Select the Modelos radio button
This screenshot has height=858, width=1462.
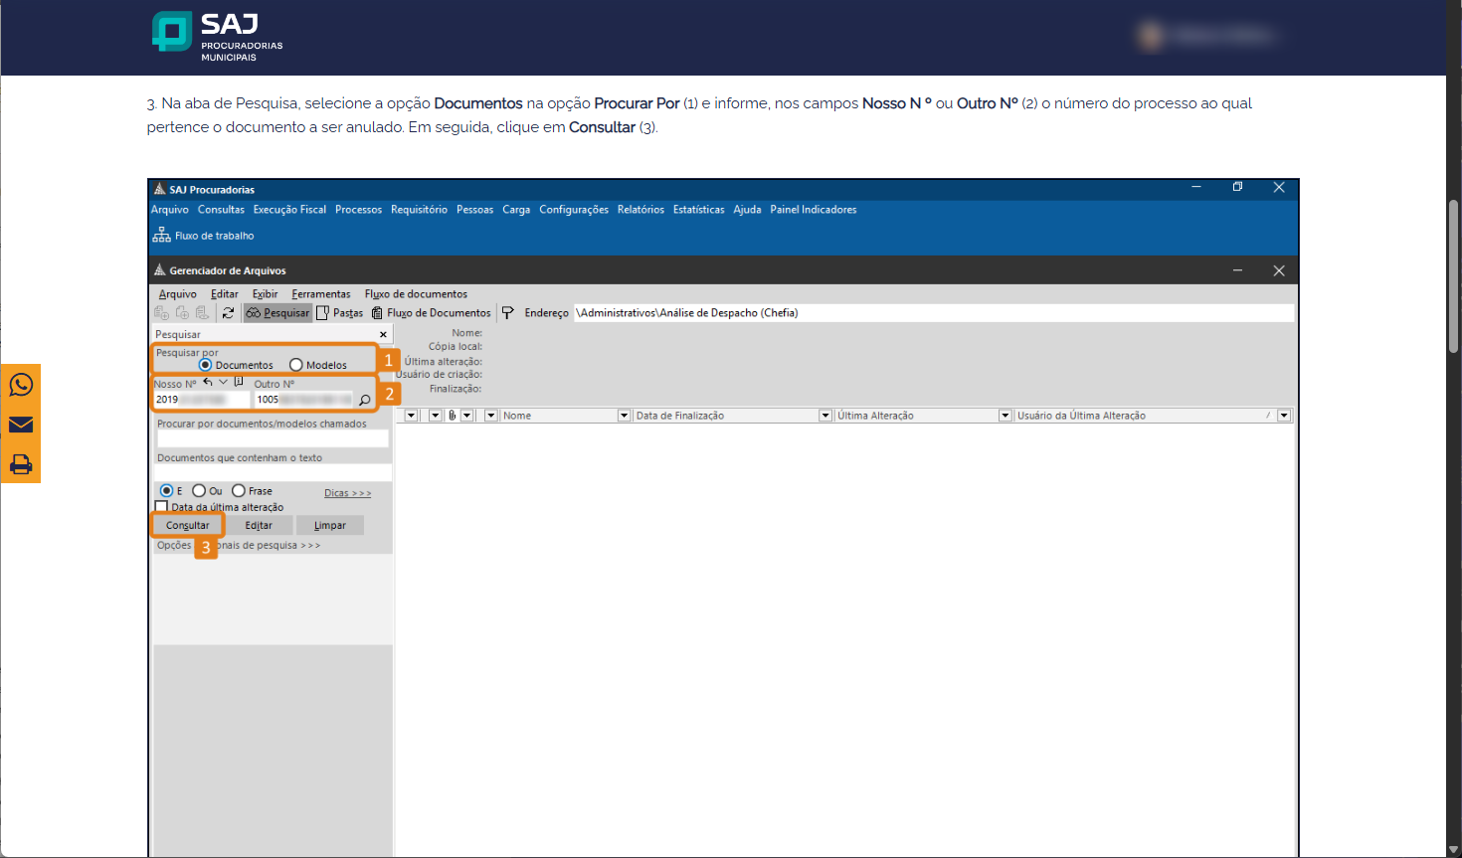296,365
